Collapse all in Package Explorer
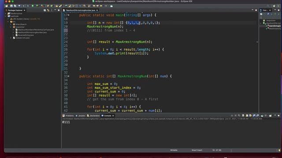 point(45,10)
